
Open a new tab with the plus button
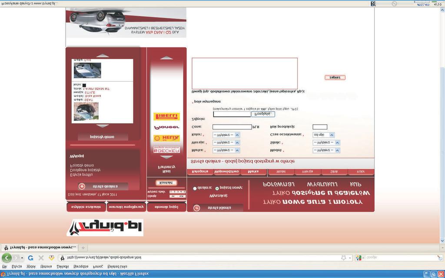(83, 247)
